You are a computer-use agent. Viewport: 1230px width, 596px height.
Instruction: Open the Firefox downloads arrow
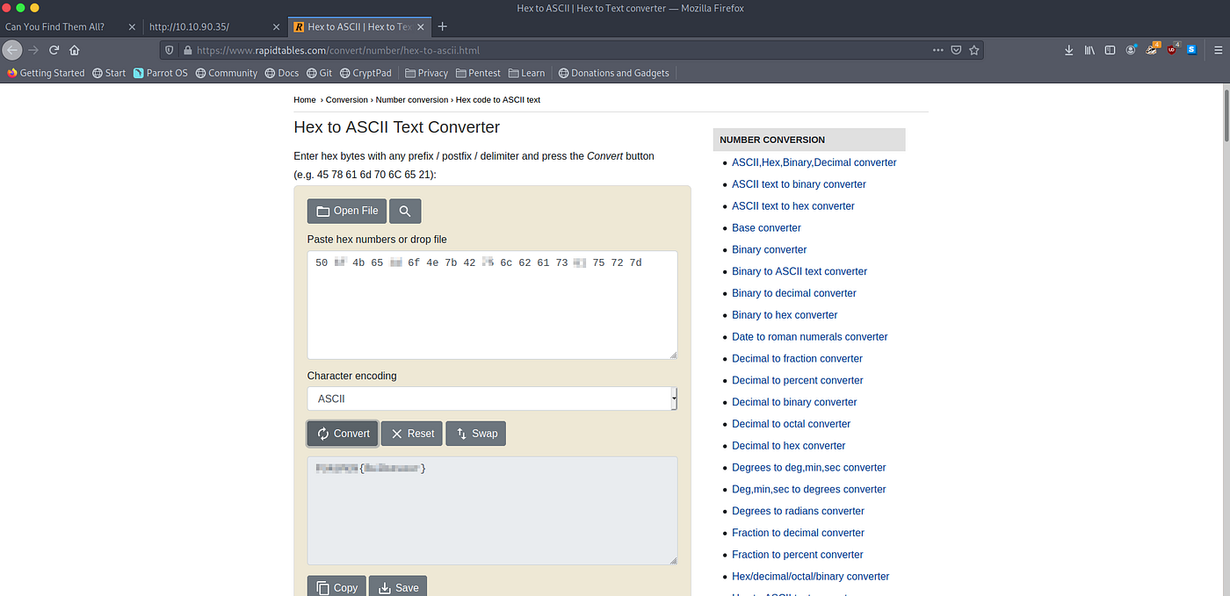[1069, 50]
